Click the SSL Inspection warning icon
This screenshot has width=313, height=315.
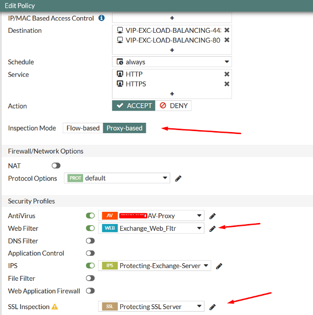click(55, 307)
